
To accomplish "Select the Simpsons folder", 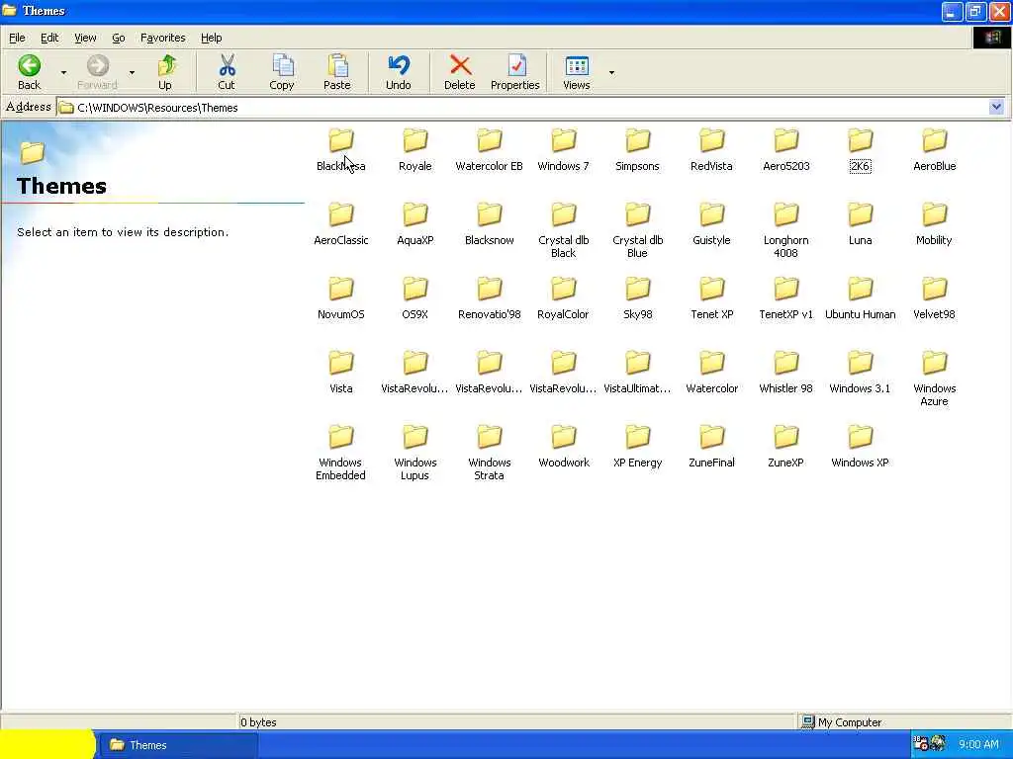I will pos(638,150).
